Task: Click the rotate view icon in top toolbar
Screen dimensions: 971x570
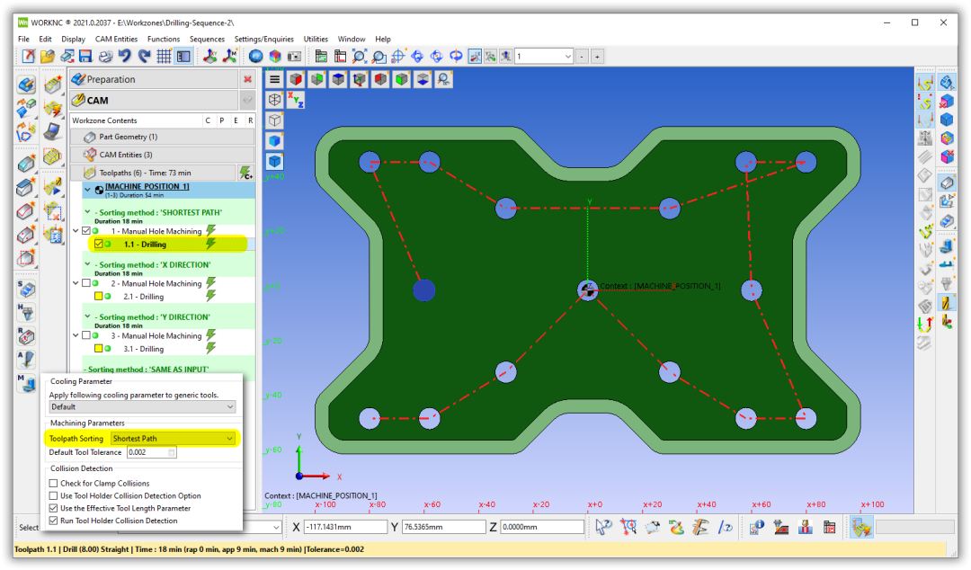Action: tap(456, 57)
